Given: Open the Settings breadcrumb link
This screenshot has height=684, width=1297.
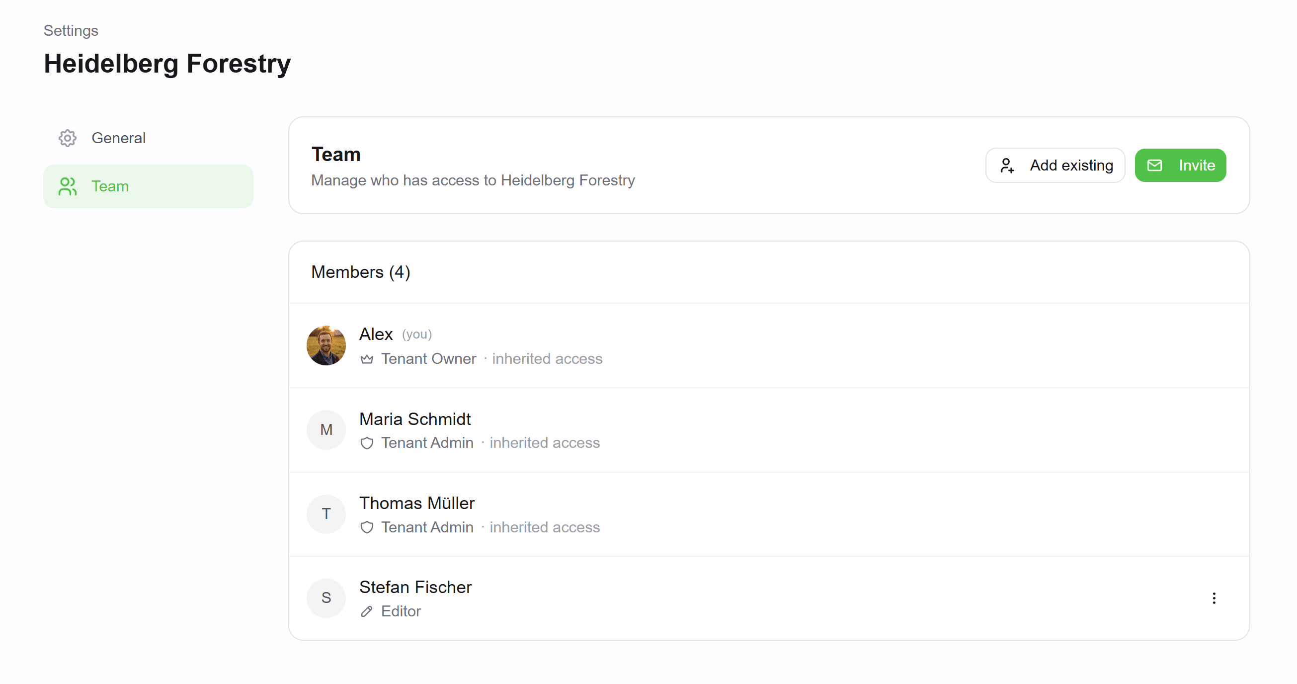Looking at the screenshot, I should coord(71,30).
